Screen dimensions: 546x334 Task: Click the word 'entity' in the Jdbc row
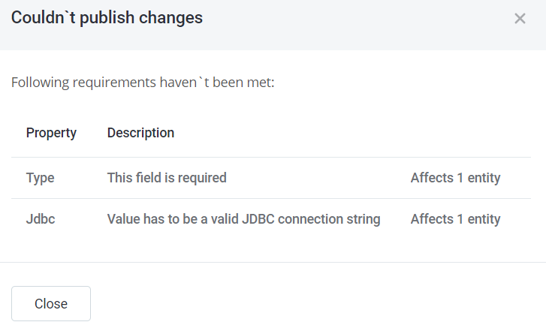pos(483,219)
